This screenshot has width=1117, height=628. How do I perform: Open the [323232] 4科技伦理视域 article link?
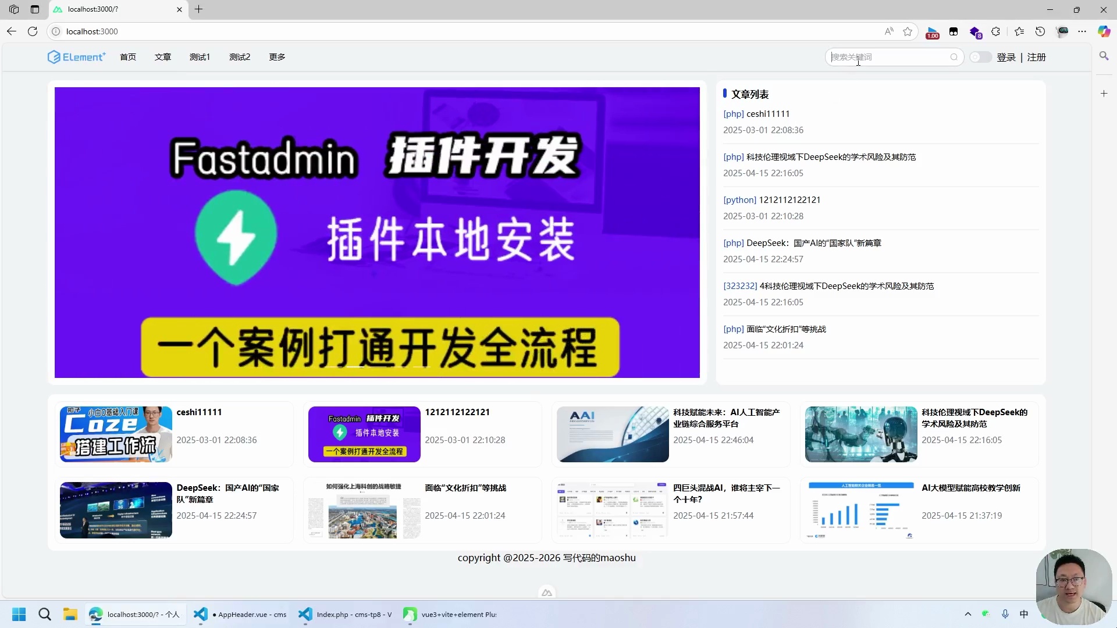[x=828, y=286]
